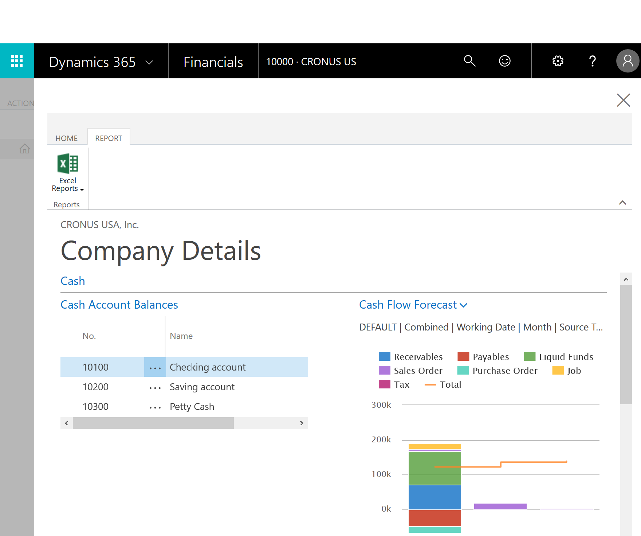
Task: Click the home icon in the sidebar
Action: (x=25, y=149)
